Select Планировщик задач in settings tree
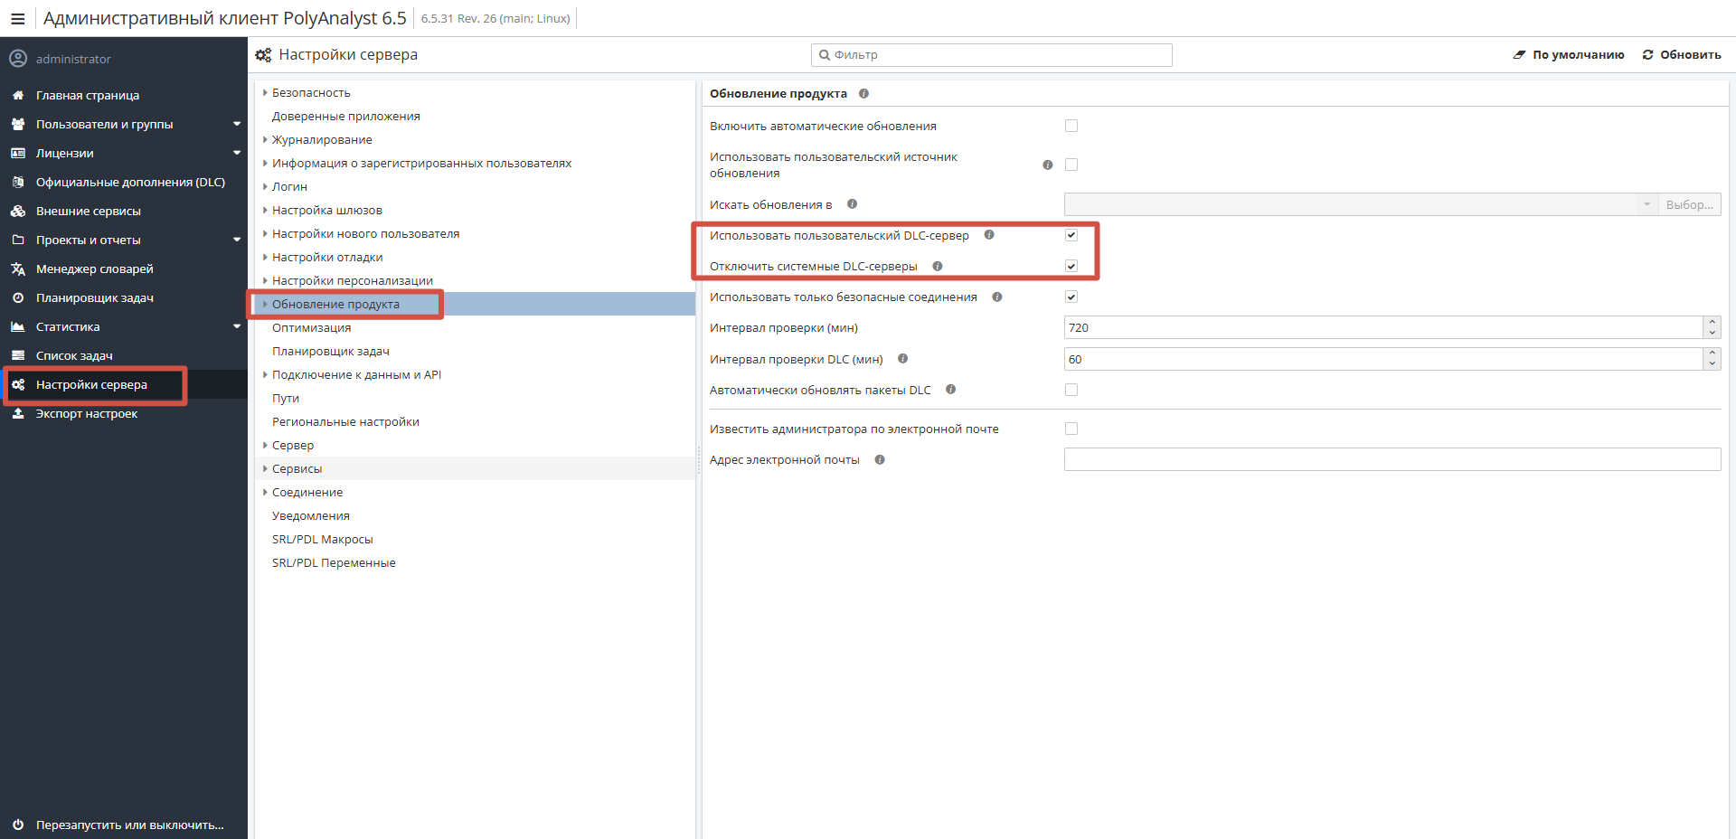 [x=330, y=351]
